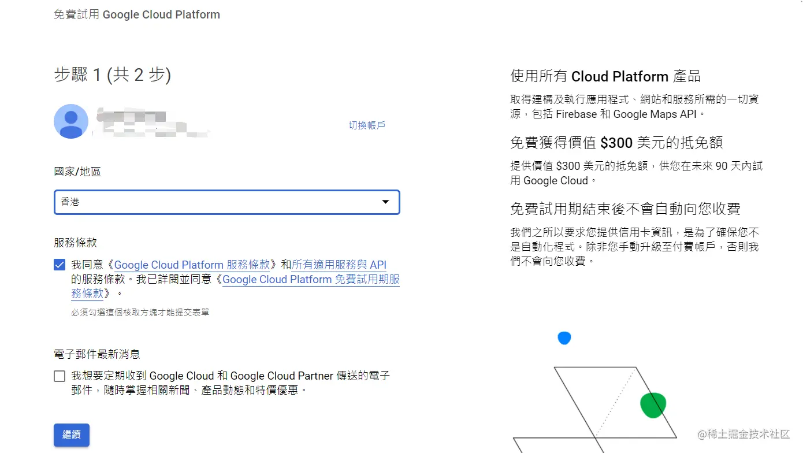Click the 免費試用期結束後不會自動向您收費 heading

[x=626, y=209]
